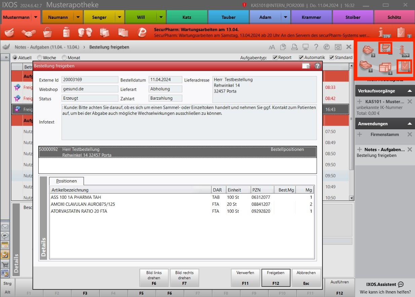Click the AA font size icon

pos(272,47)
